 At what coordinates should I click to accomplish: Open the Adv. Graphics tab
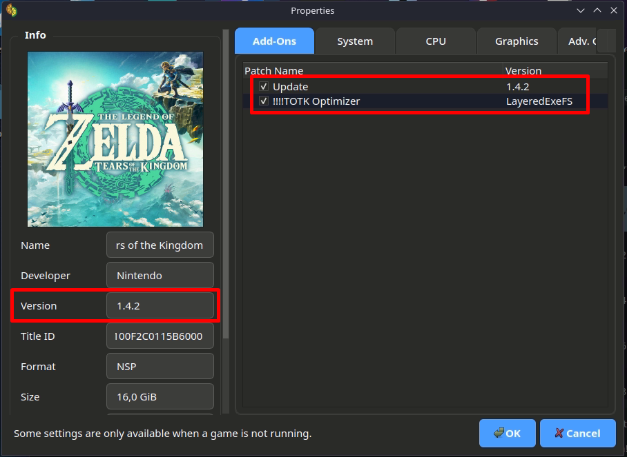(x=577, y=41)
